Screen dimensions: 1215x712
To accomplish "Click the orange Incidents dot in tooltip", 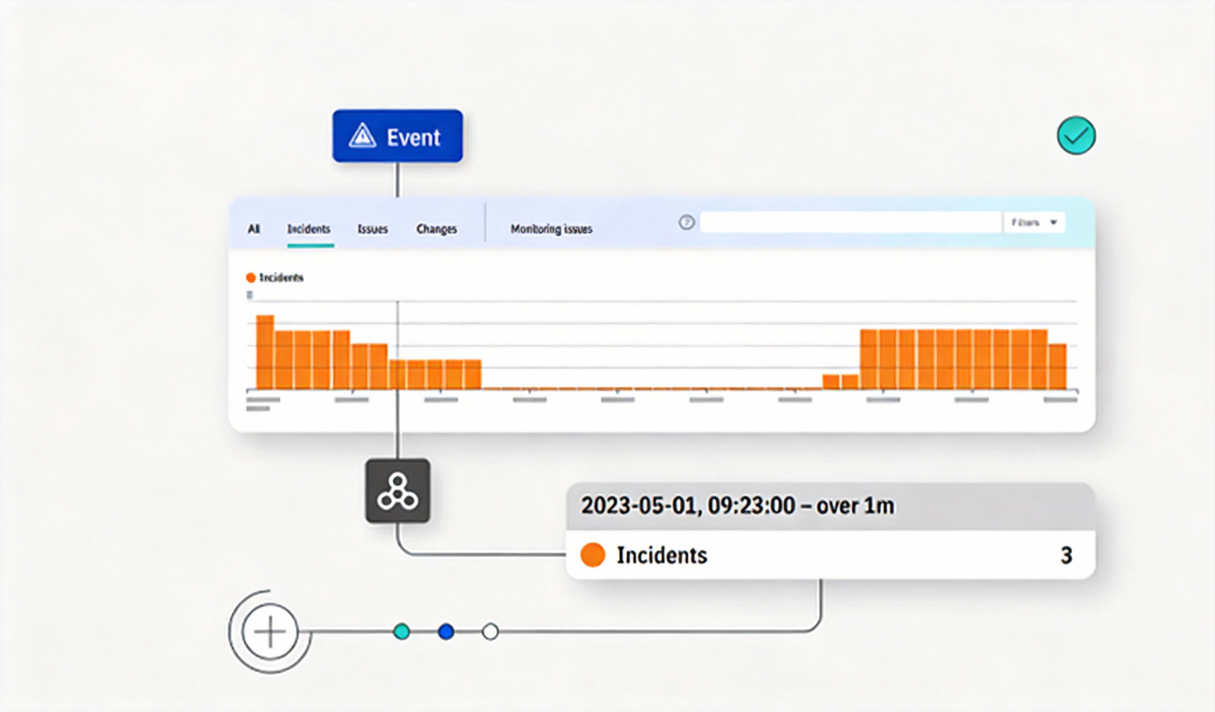I will coord(593,555).
